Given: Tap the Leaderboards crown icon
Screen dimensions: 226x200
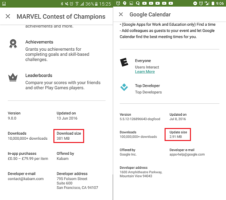Looking at the screenshot, I should [x=13, y=78].
